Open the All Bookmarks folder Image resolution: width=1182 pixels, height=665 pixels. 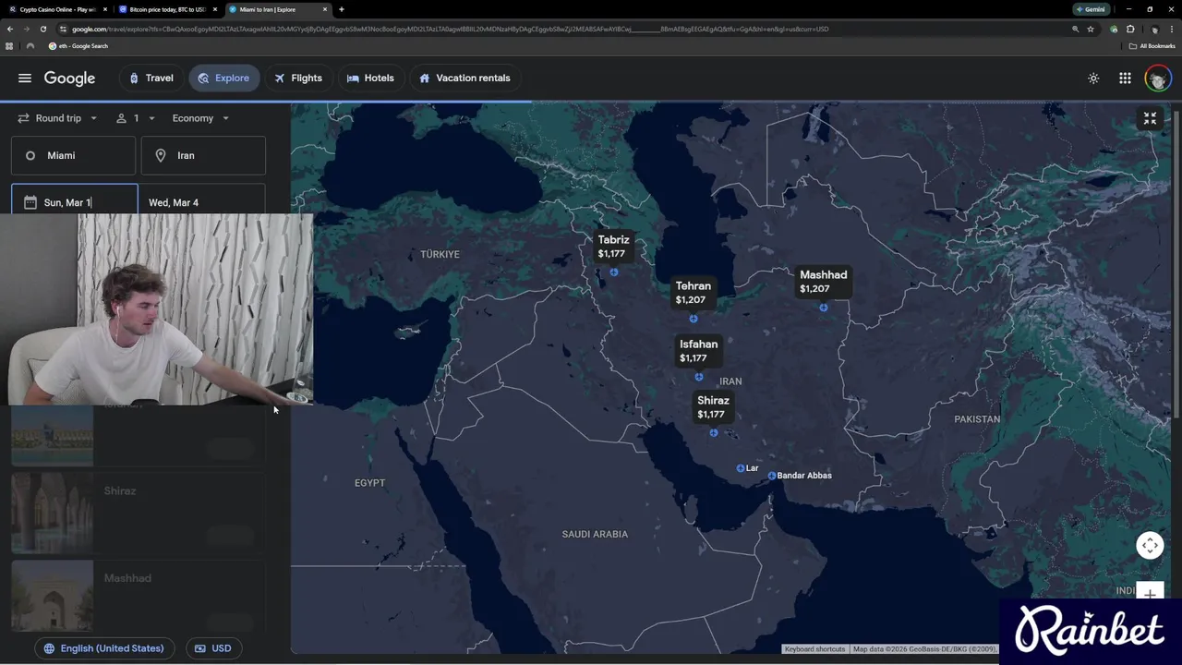pyautogui.click(x=1152, y=46)
